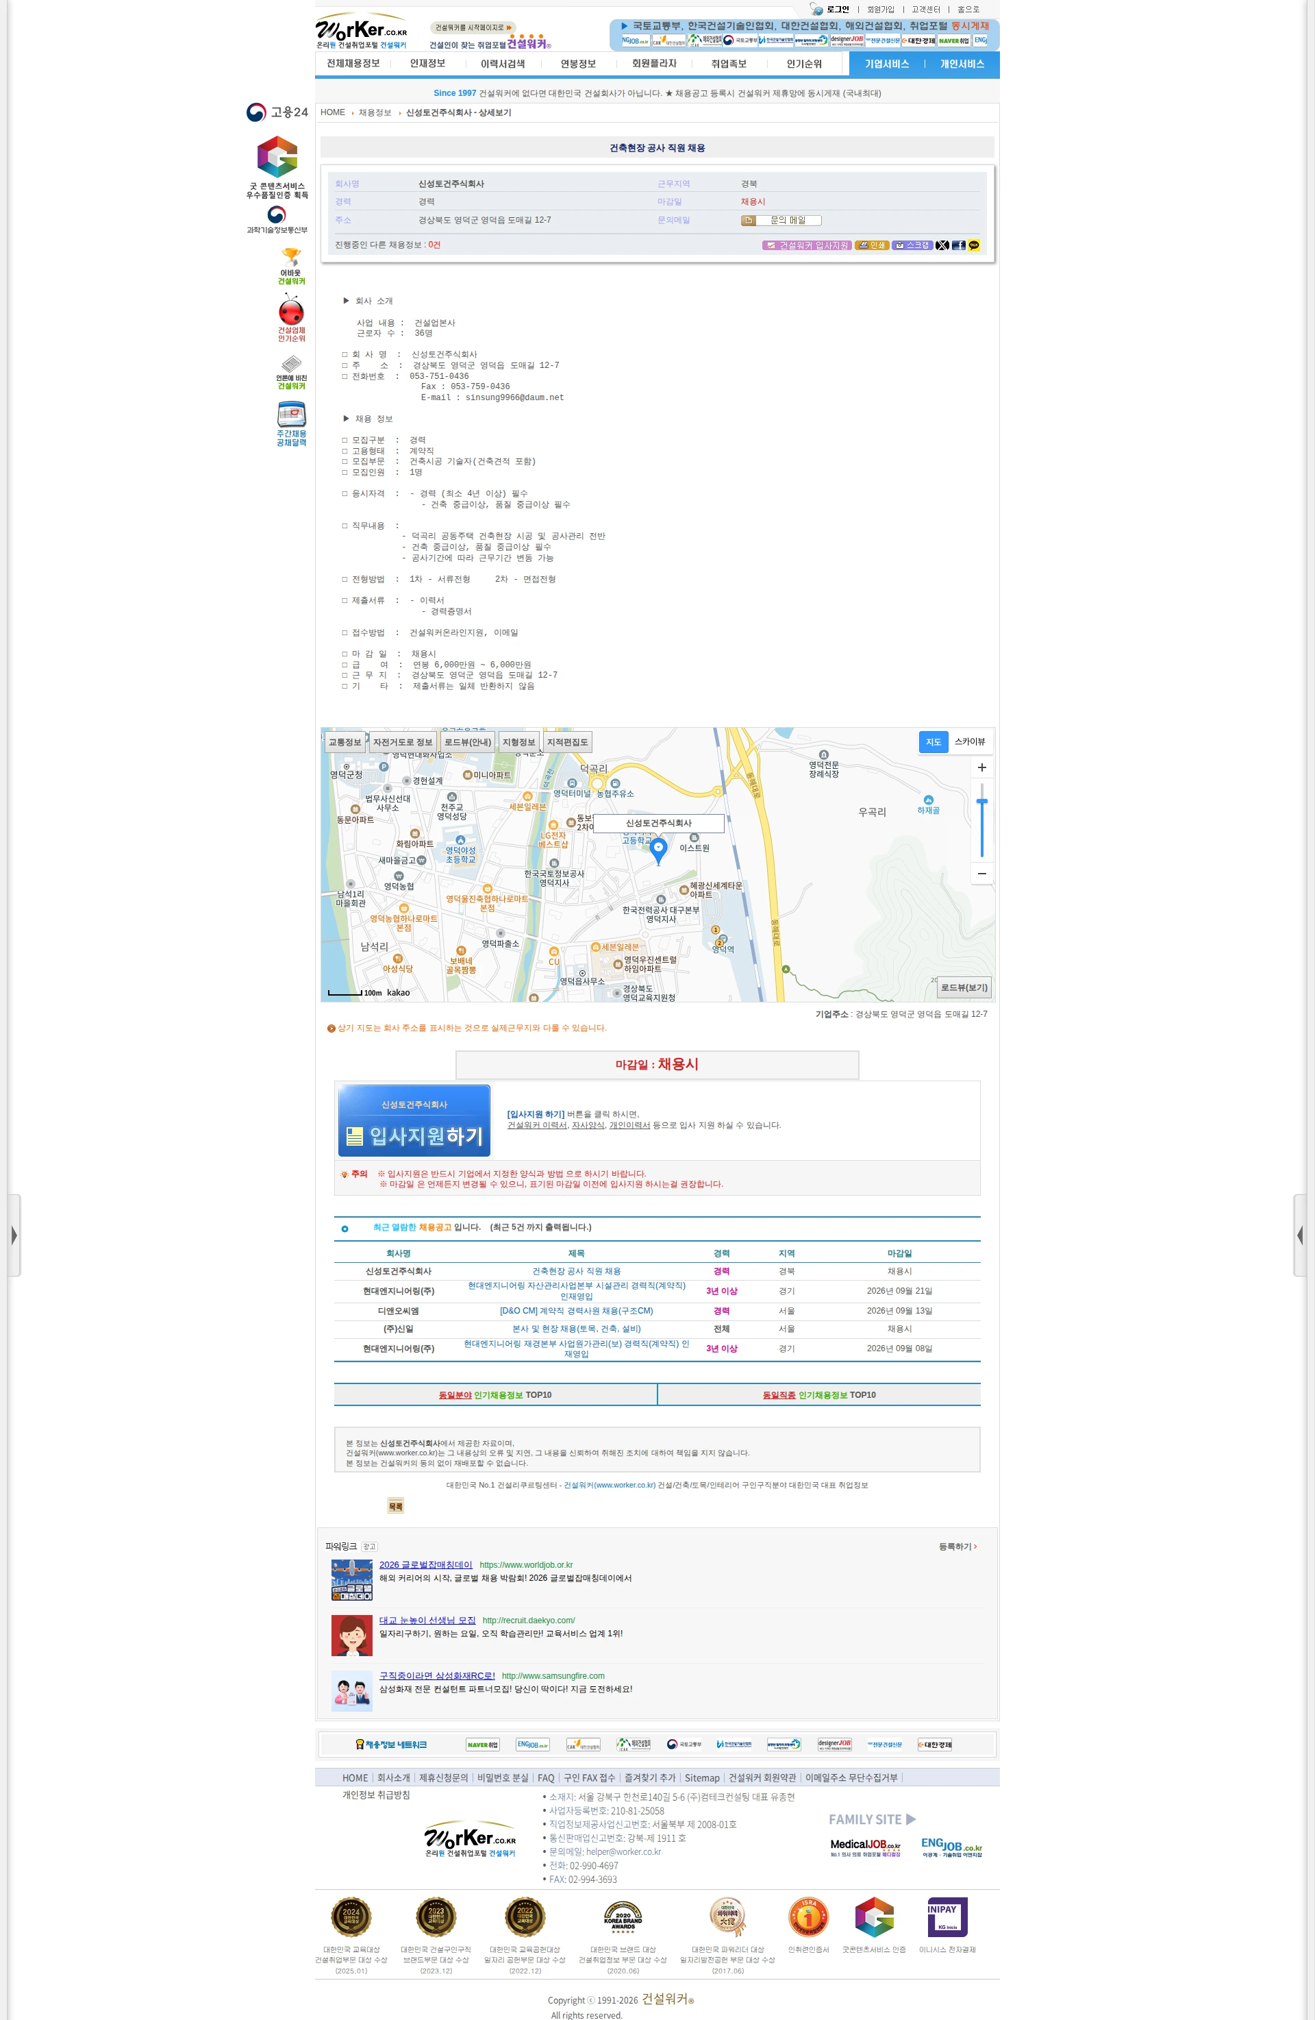The width and height of the screenshot is (1315, 2020).
Task: Open the 언론에 비친 건설워커 newspaper icon
Action: point(291,372)
